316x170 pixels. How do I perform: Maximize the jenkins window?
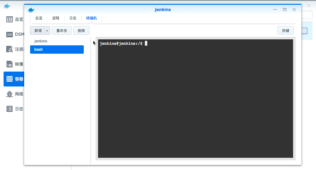click(285, 10)
